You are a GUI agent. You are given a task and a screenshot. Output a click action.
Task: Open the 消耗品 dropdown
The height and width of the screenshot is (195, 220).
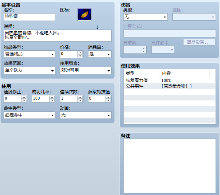click(x=100, y=54)
